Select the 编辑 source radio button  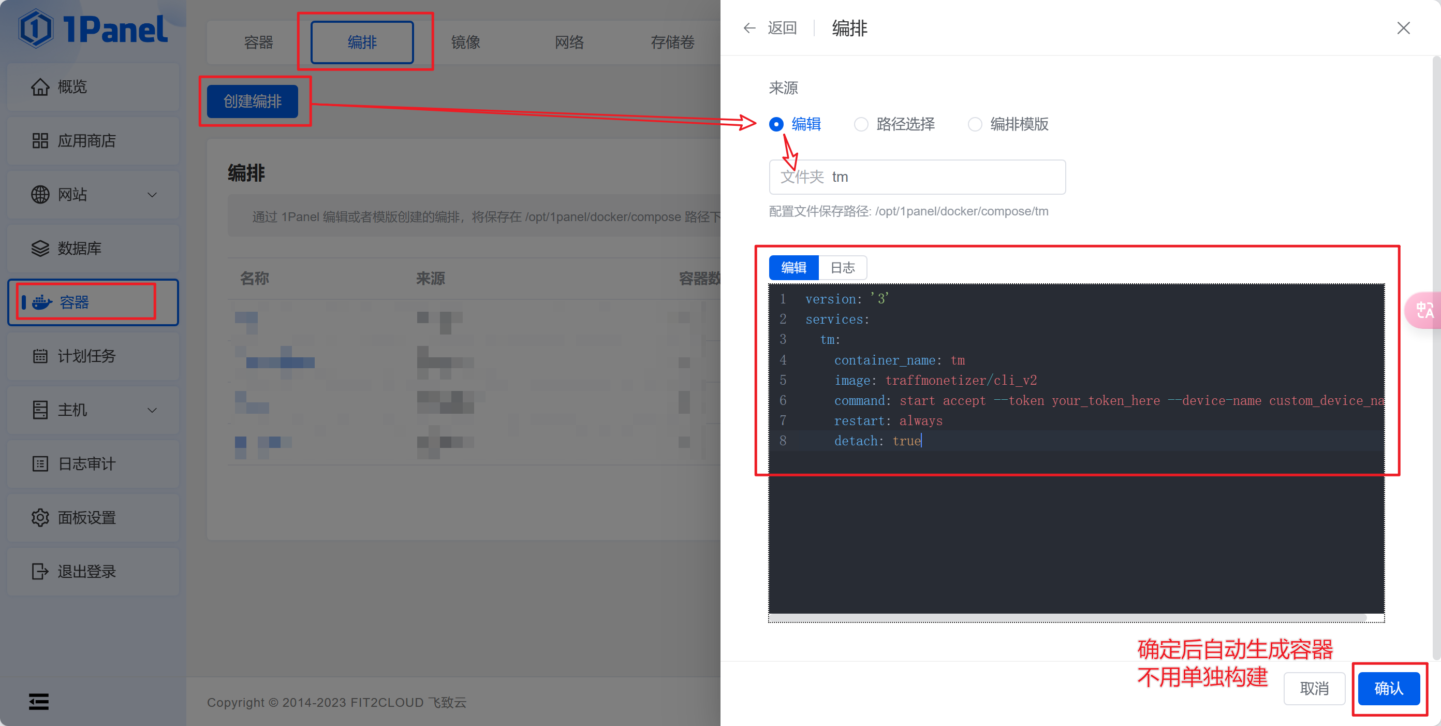776,124
